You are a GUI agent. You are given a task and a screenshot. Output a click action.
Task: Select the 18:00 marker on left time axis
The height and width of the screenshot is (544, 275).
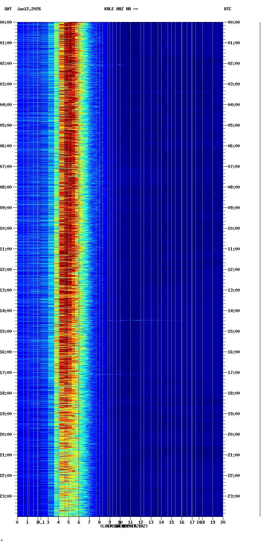[x=6, y=393]
